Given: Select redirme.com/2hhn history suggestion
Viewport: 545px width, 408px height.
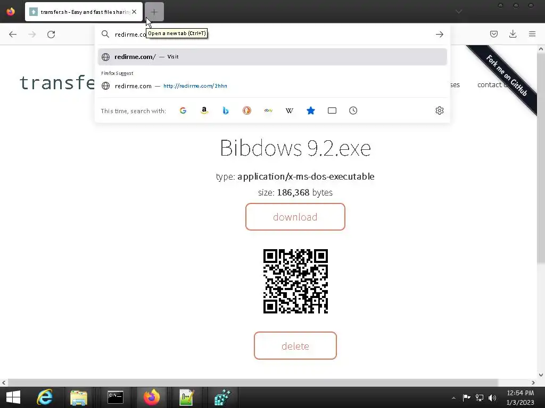Looking at the screenshot, I should pyautogui.click(x=272, y=86).
